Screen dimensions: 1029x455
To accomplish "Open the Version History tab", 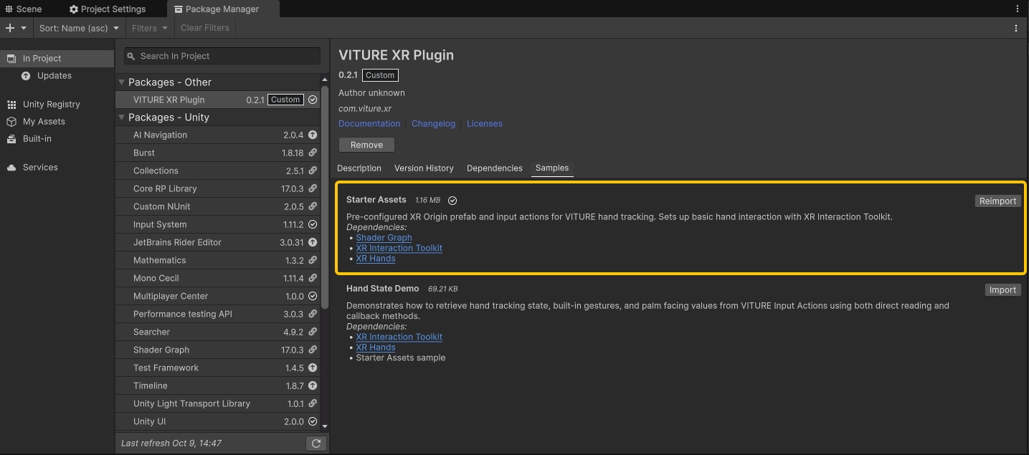I will [424, 168].
